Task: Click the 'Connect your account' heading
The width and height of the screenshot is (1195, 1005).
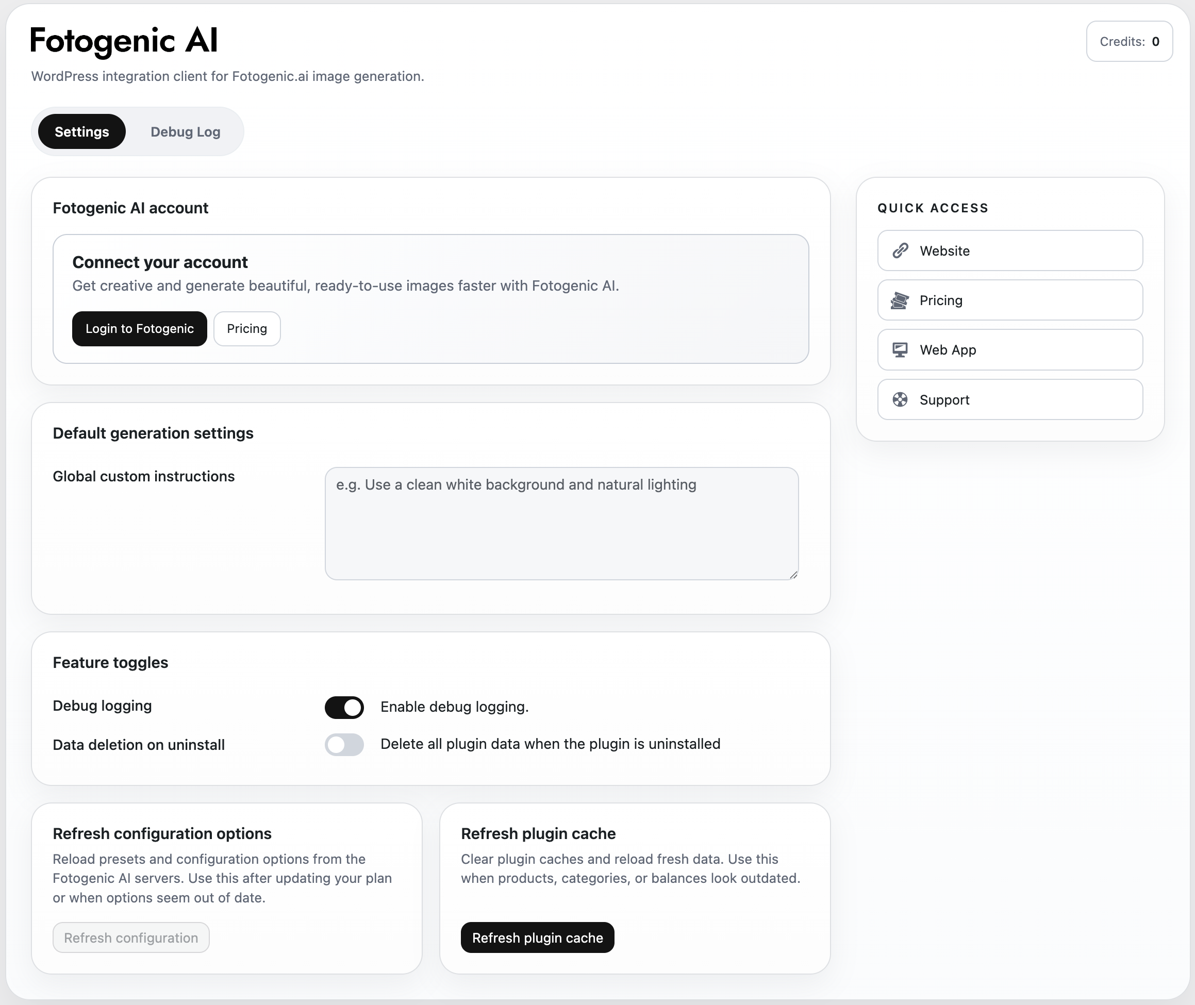Action: [160, 262]
